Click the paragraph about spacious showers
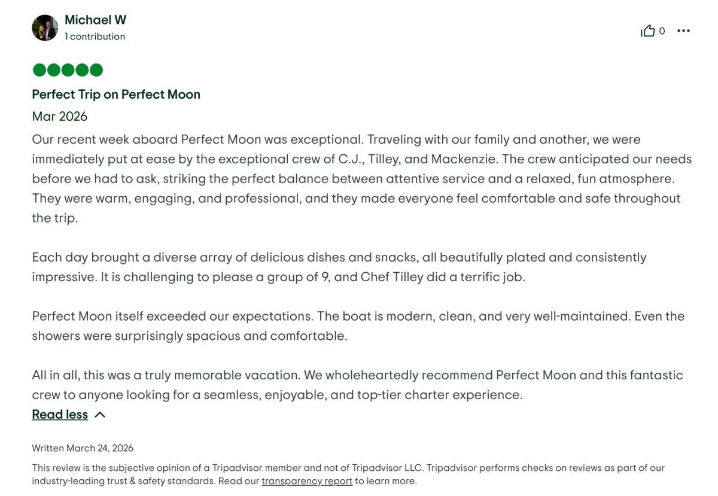Image resolution: width=718 pixels, height=496 pixels. click(358, 325)
